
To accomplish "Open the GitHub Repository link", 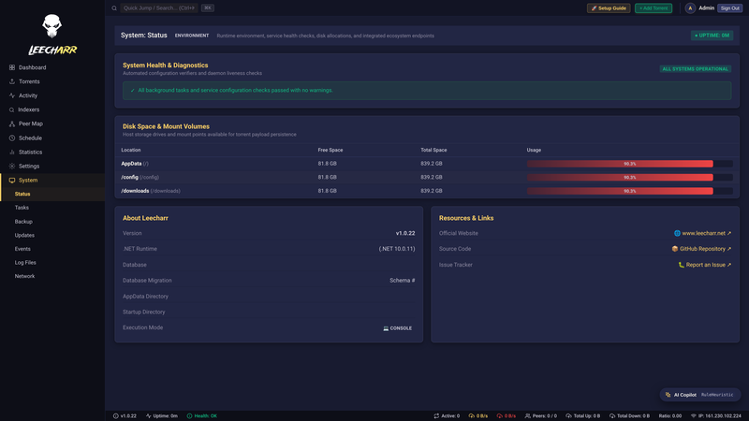I will (x=701, y=249).
